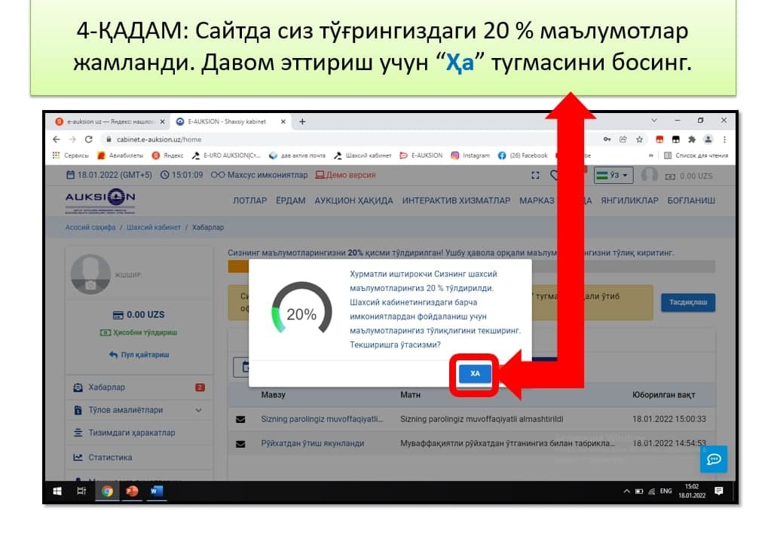Viewport: 774px width, 560px height.
Task: Open the ИНТЕРАКТИВ ХИЗМАТЛАР menu
Action: (x=456, y=200)
